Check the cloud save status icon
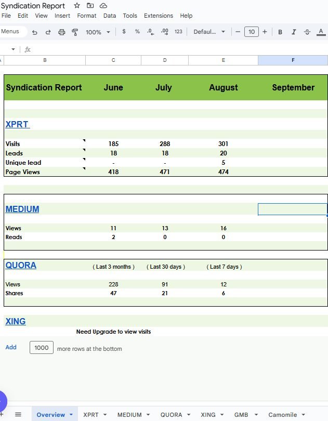Screen dimensions: 328x421 [x=103, y=6]
